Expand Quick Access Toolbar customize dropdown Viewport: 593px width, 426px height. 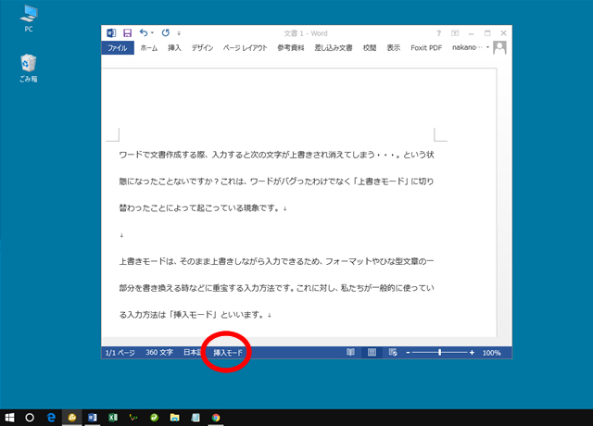(179, 33)
